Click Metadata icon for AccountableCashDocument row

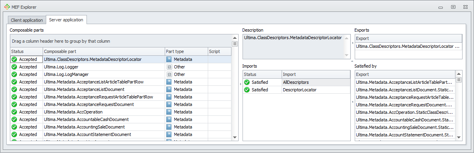pyautogui.click(x=169, y=119)
